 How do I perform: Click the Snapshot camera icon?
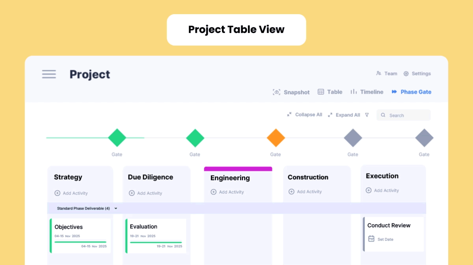pos(277,92)
